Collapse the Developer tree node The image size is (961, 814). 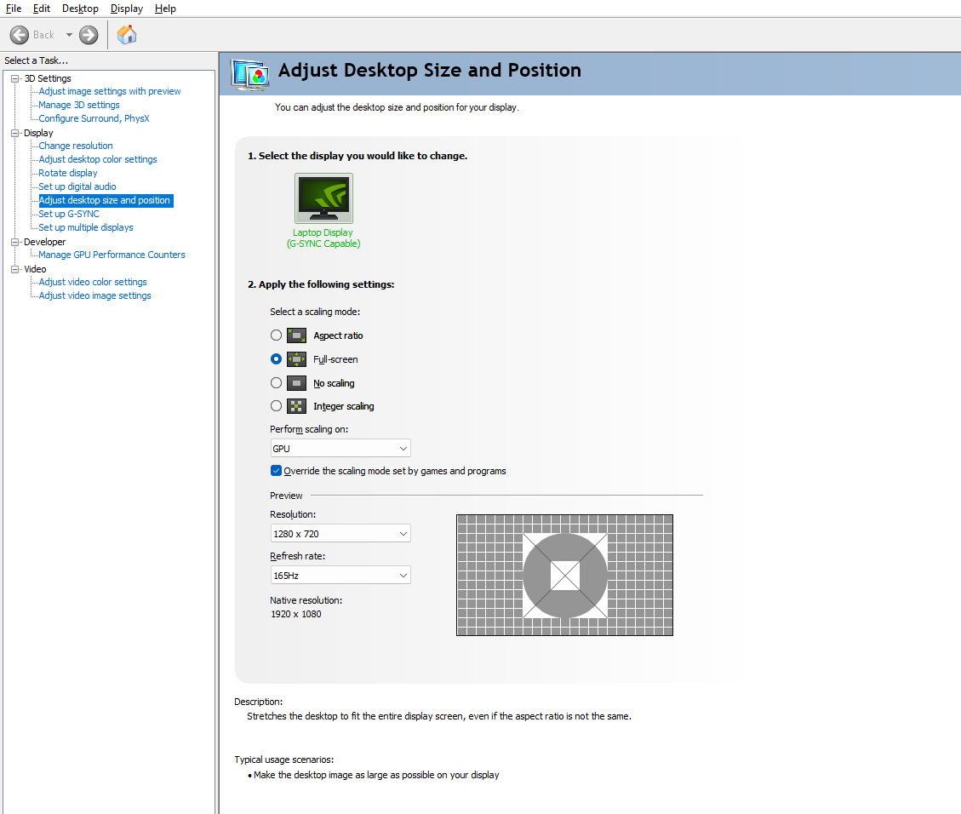coord(15,242)
